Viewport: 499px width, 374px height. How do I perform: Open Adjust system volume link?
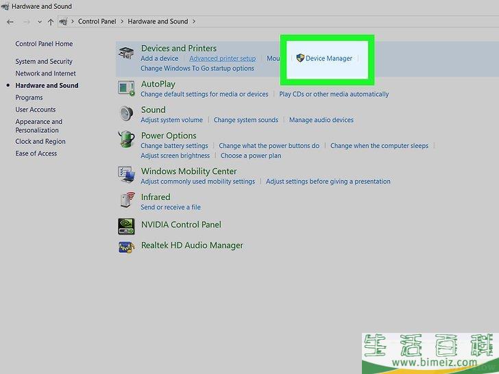click(x=171, y=120)
